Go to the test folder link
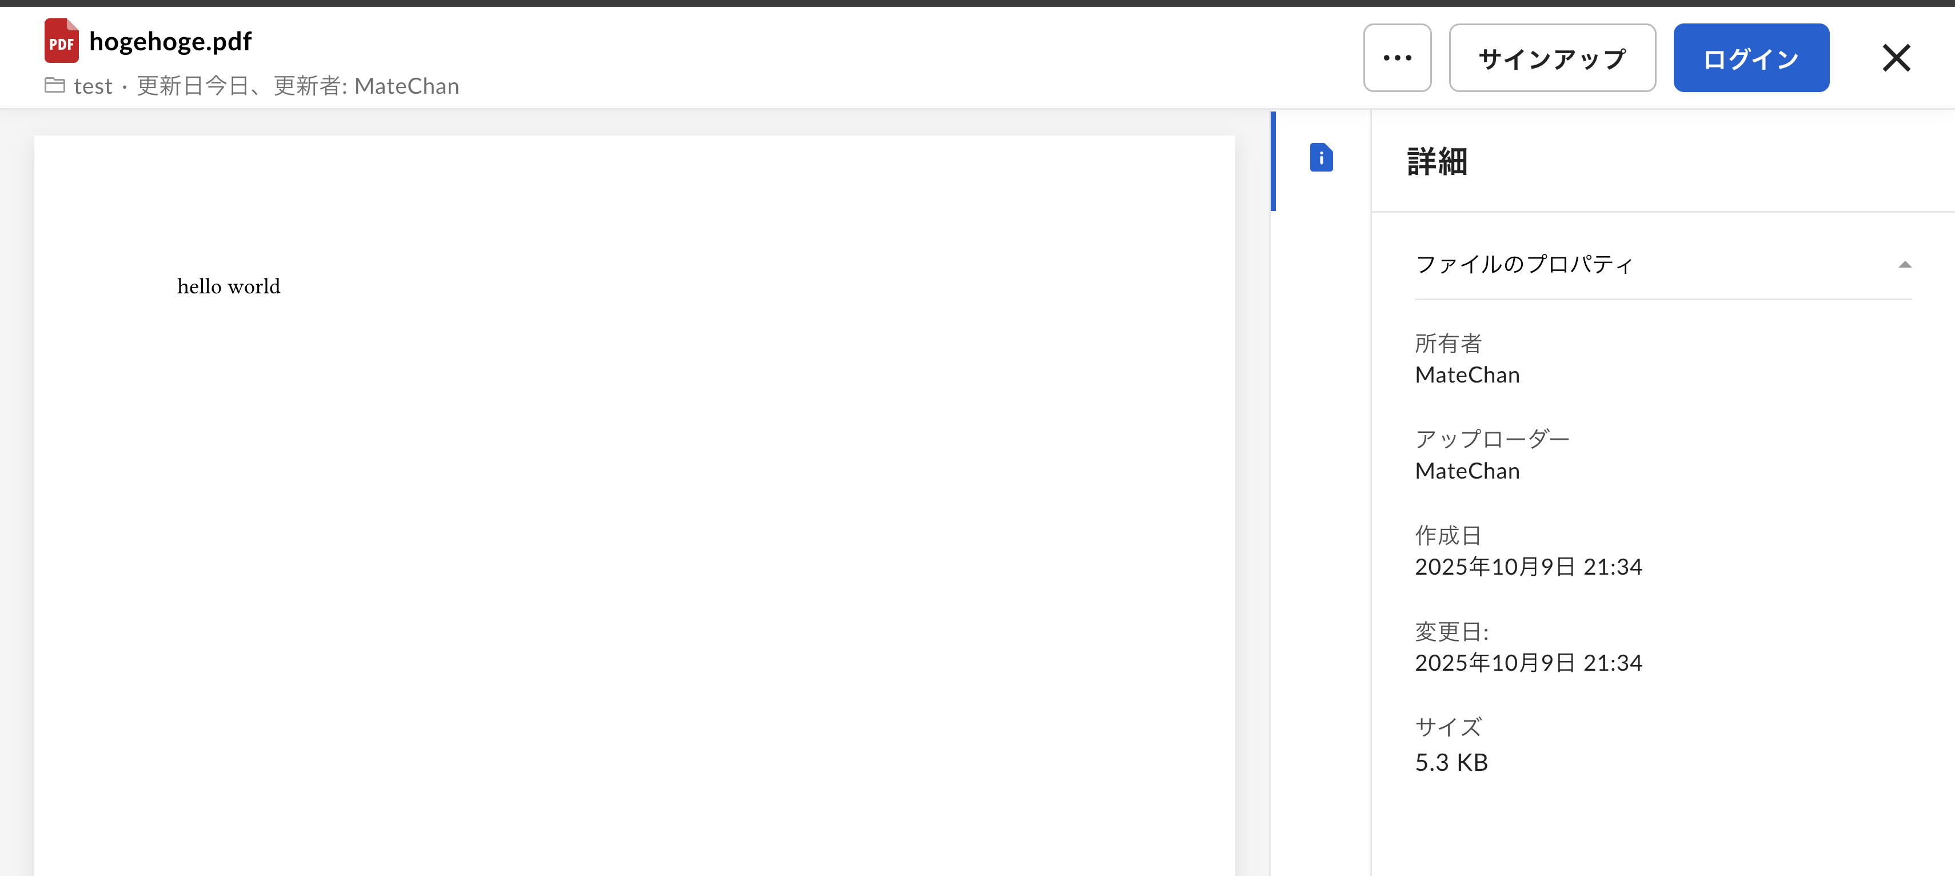Screen dimensions: 1955x876 click(x=93, y=86)
